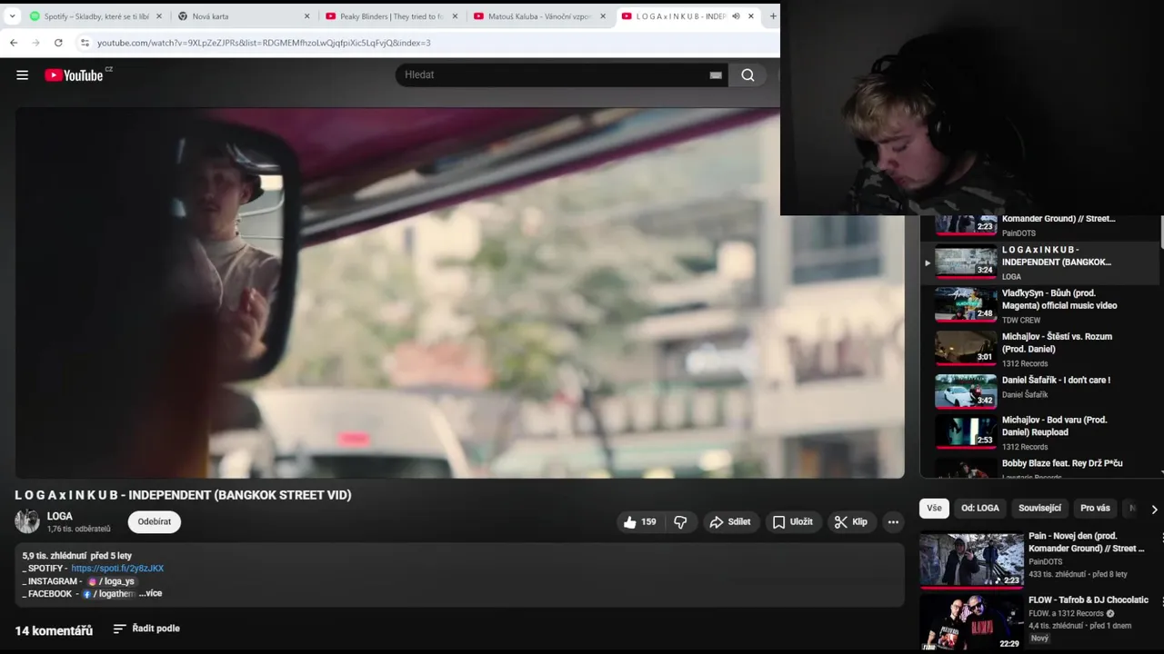Open the on-screen keyboard icon in the search box
1164x654 pixels.
click(x=716, y=75)
